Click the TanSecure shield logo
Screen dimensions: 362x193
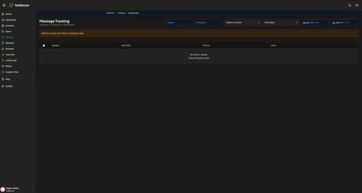pos(11,5)
